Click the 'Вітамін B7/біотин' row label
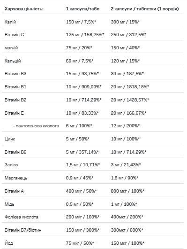Image resolution: width=187 pixels, height=249 pixels. pyautogui.click(x=23, y=230)
